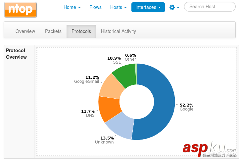Type in the Search Host field

point(209,7)
